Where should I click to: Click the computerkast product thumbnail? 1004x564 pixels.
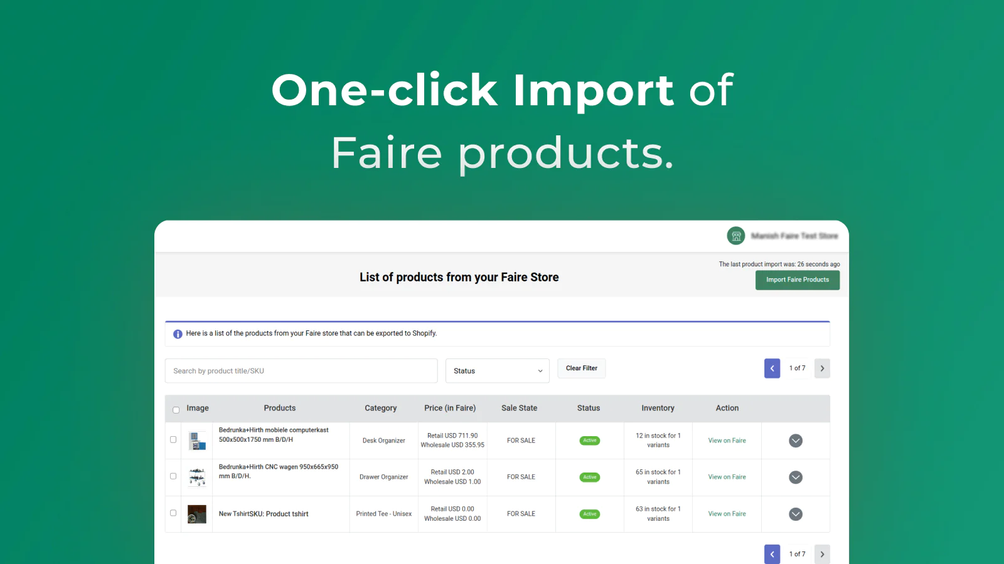(x=197, y=441)
